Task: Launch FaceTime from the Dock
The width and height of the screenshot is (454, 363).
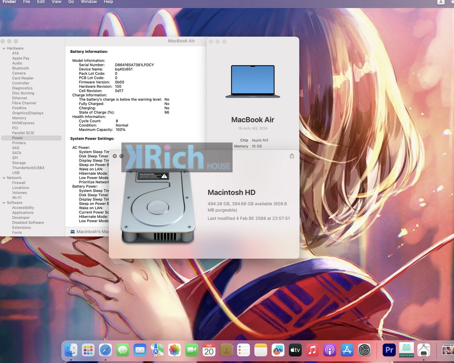Action: [192, 350]
